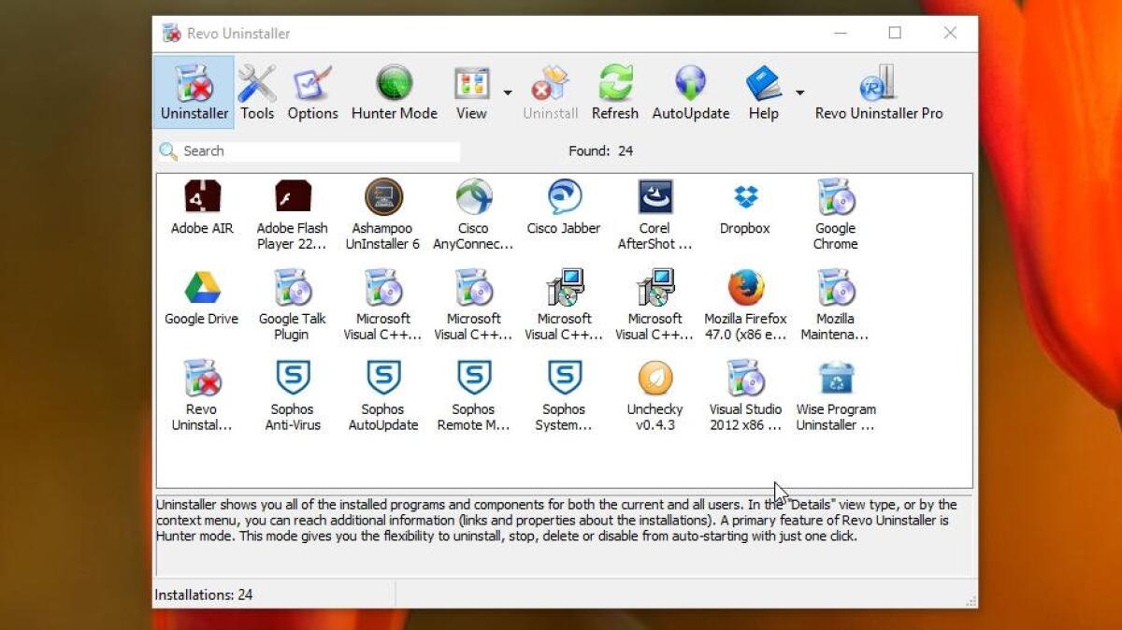Open Help from the toolbar
This screenshot has height=630, width=1122.
click(763, 91)
